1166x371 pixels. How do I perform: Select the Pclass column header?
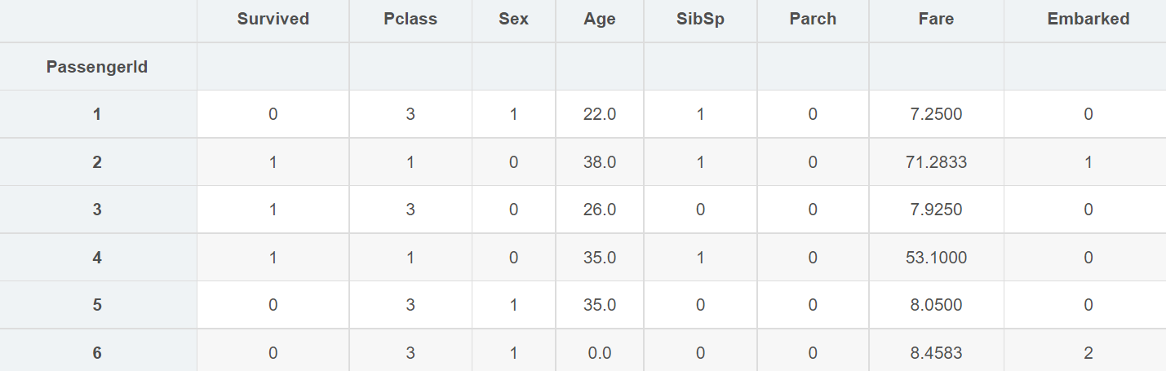[410, 20]
